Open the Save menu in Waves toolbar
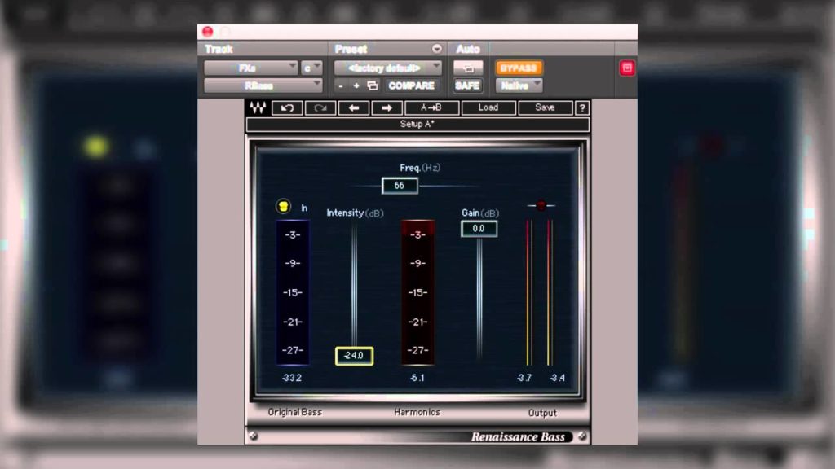The height and width of the screenshot is (469, 835). pyautogui.click(x=545, y=107)
